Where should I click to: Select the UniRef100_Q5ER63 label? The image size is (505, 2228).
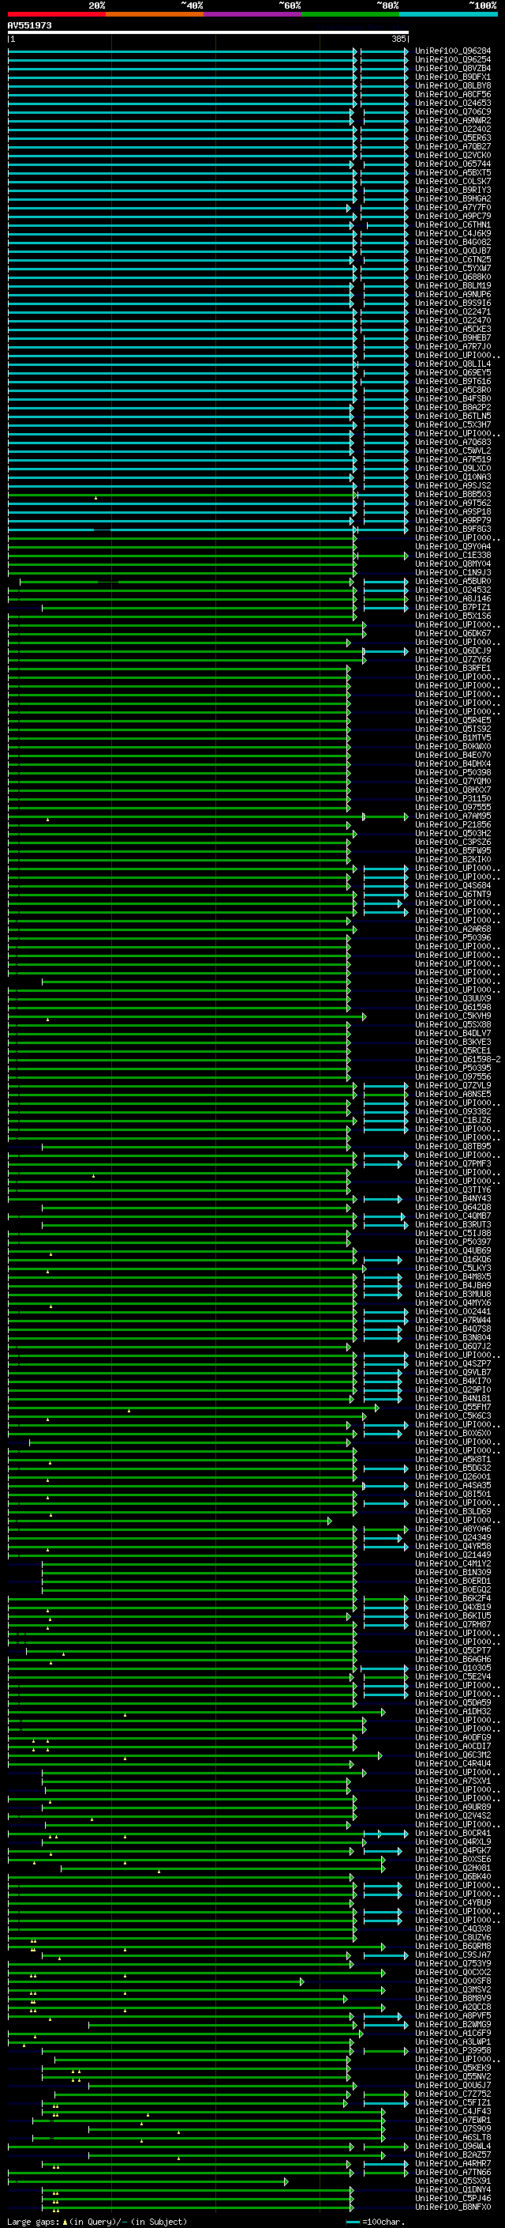point(452,138)
